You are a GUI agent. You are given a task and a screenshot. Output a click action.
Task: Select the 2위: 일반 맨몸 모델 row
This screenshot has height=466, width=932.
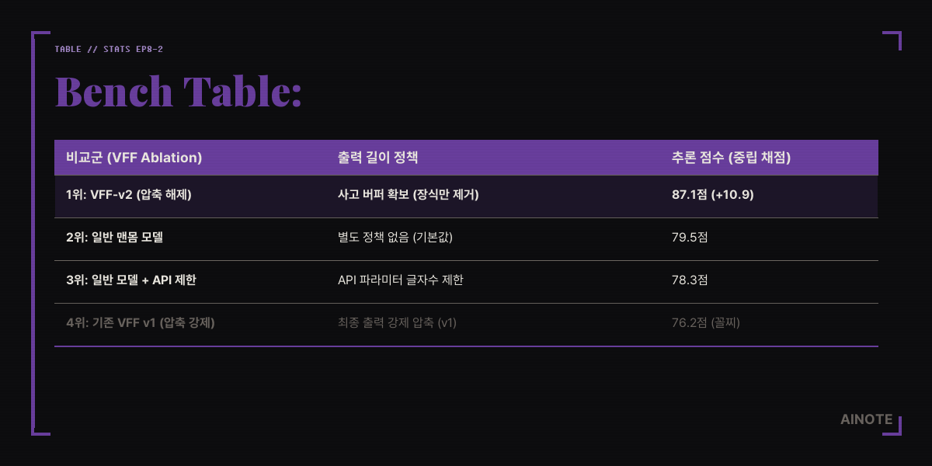(466, 239)
